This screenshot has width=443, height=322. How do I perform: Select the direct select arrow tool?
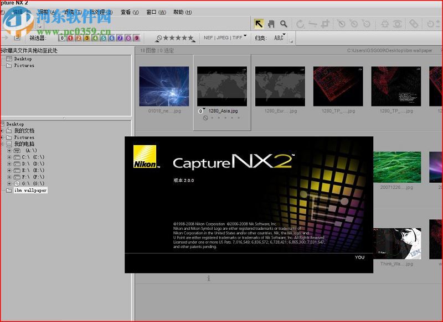pos(259,24)
